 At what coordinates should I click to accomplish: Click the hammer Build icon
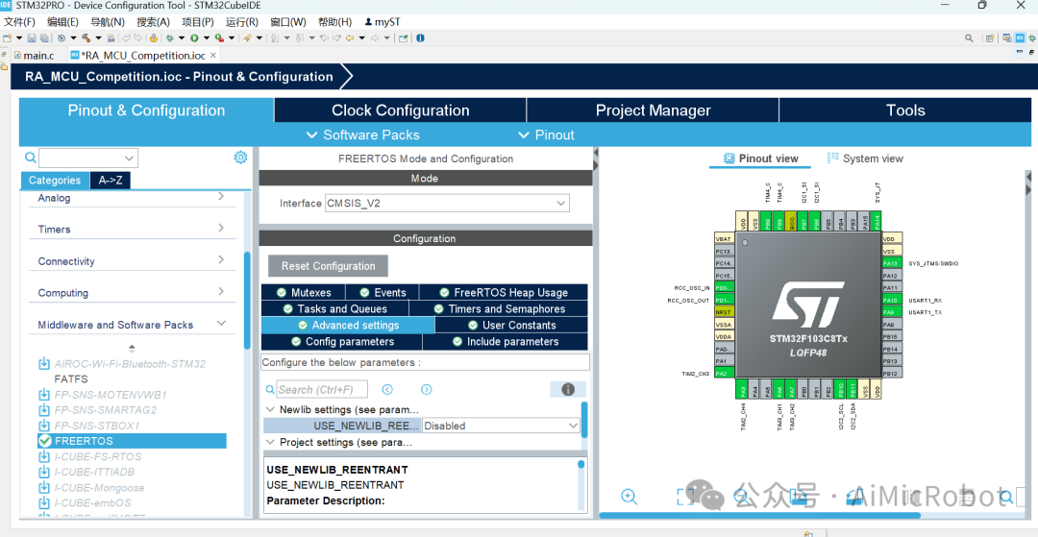(86, 38)
